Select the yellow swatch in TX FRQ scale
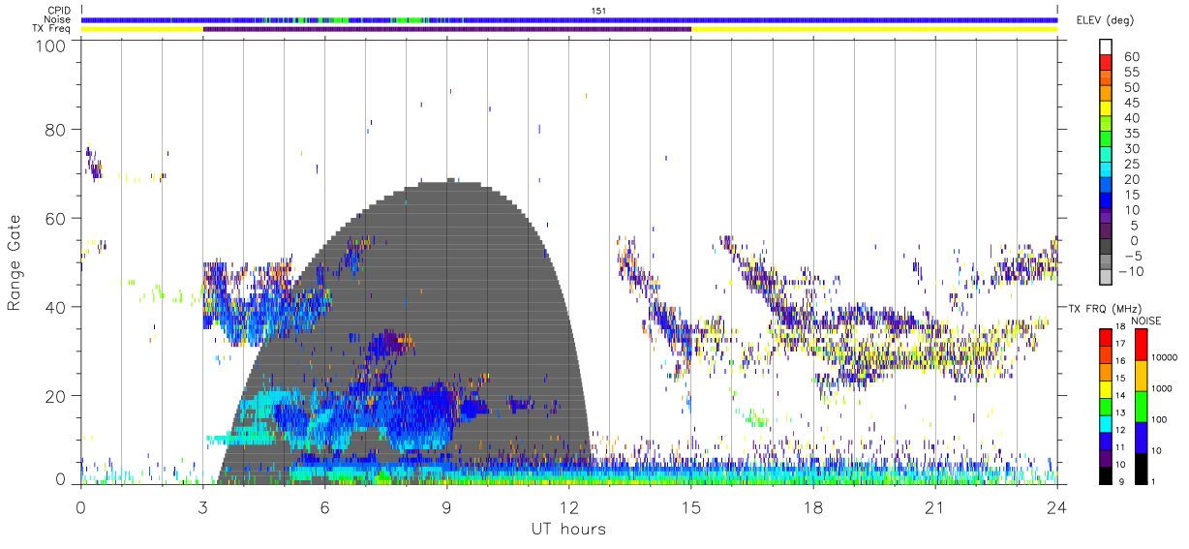 pos(1104,389)
